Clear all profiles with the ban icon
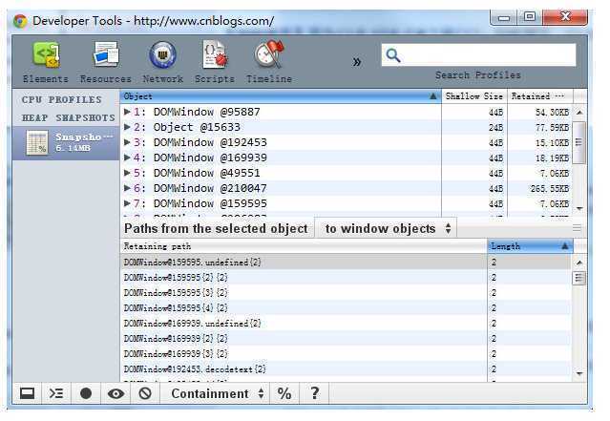This screenshot has width=610, height=421. tap(145, 393)
